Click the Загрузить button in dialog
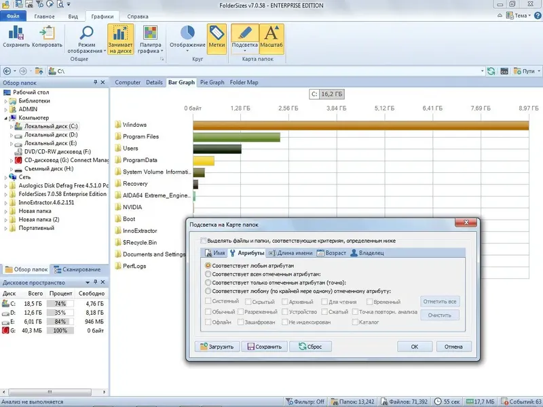 (x=217, y=347)
